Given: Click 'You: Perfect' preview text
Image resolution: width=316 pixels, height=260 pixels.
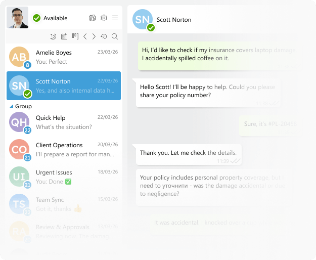Looking at the screenshot, I should 52,62.
